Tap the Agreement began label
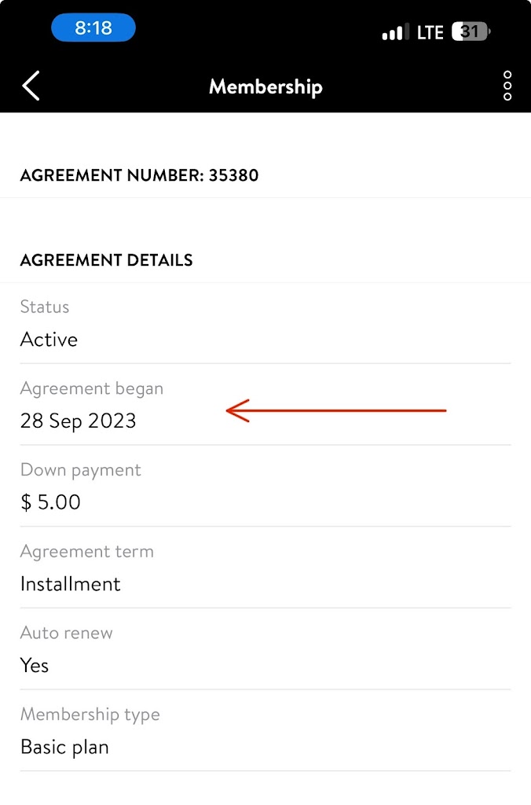 pos(92,388)
